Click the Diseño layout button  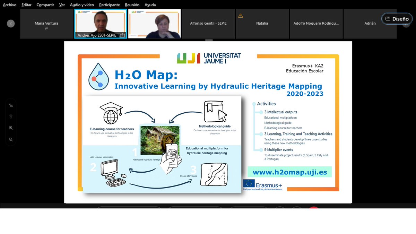click(397, 19)
